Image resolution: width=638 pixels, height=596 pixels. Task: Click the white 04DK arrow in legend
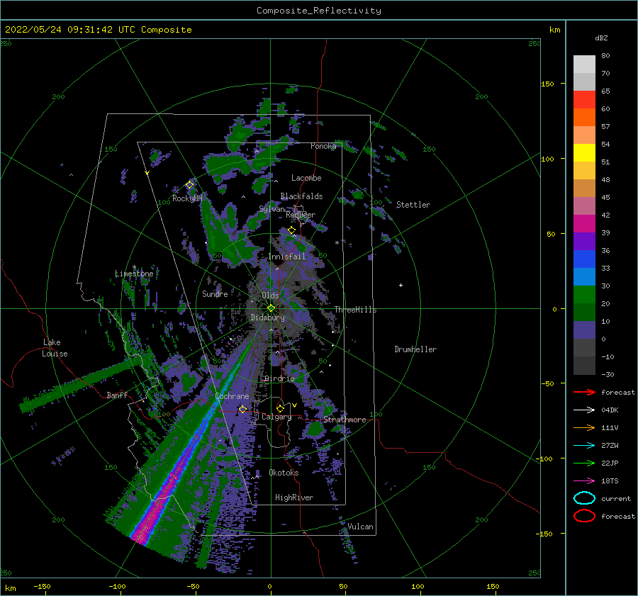pyautogui.click(x=584, y=410)
